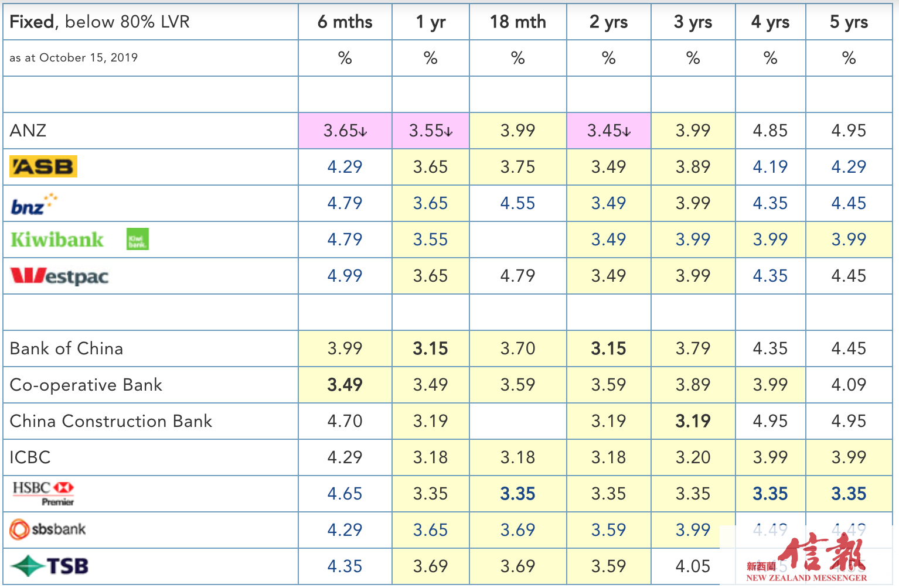Select the '1 yr' column header
Image resolution: width=899 pixels, height=588 pixels.
click(x=431, y=22)
